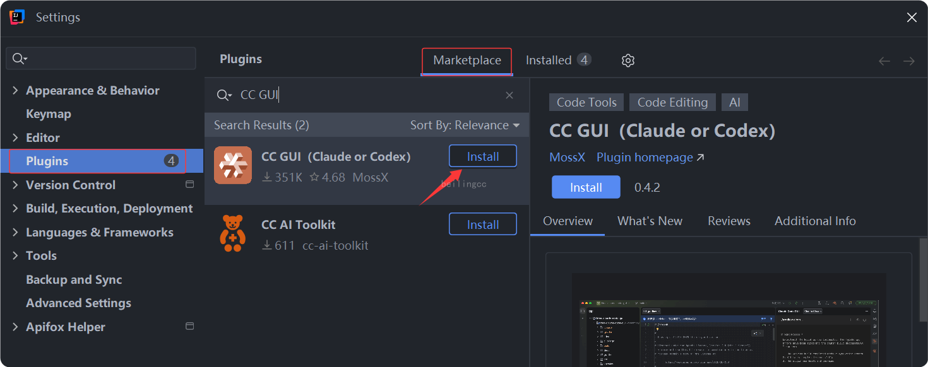This screenshot has height=367, width=928.
Task: Expand Build, Execution, Deployment node
Action: [15, 209]
